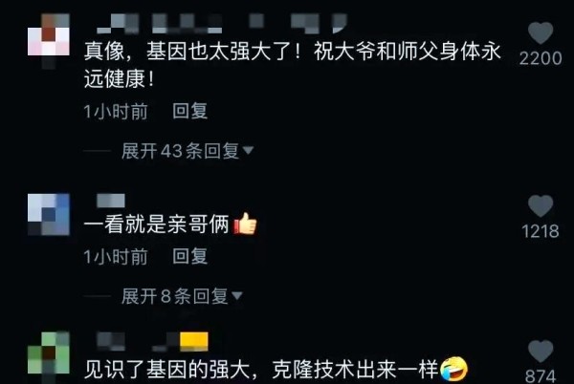This screenshot has height=384, width=574.
Task: Like the comment with 2200 likes
Action: pos(541,32)
